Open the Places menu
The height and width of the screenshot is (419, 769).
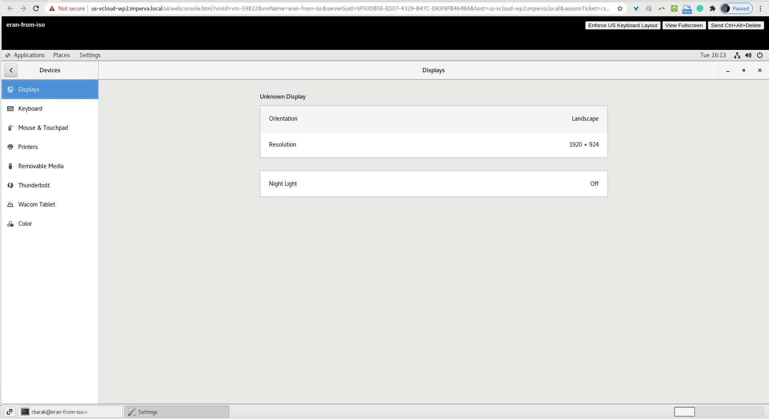[x=61, y=55]
